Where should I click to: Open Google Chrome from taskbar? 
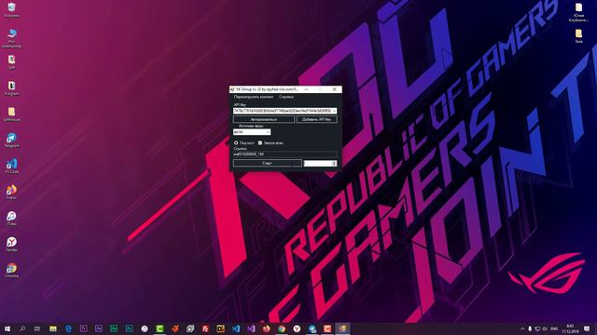(x=282, y=328)
